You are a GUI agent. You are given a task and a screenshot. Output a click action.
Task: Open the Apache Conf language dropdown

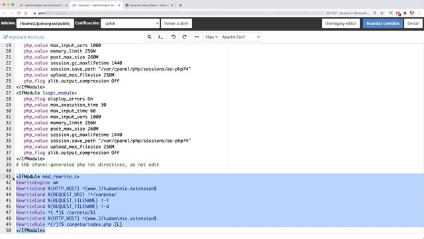pos(240,37)
